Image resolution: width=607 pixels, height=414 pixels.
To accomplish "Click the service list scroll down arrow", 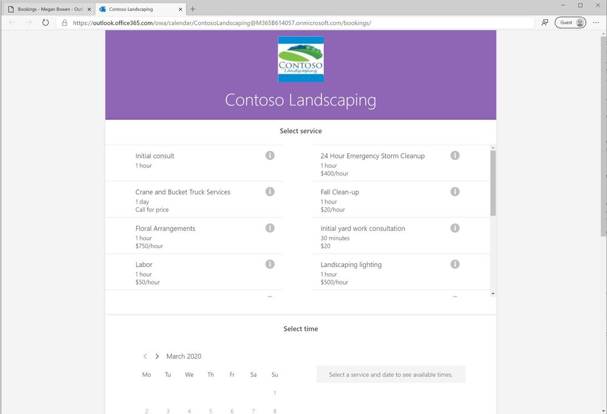I will point(493,294).
